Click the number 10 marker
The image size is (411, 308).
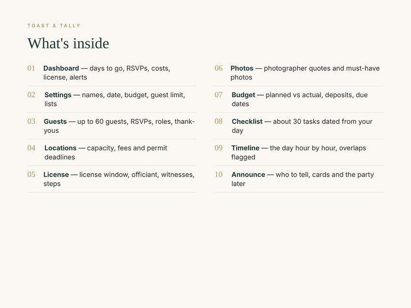coord(218,175)
